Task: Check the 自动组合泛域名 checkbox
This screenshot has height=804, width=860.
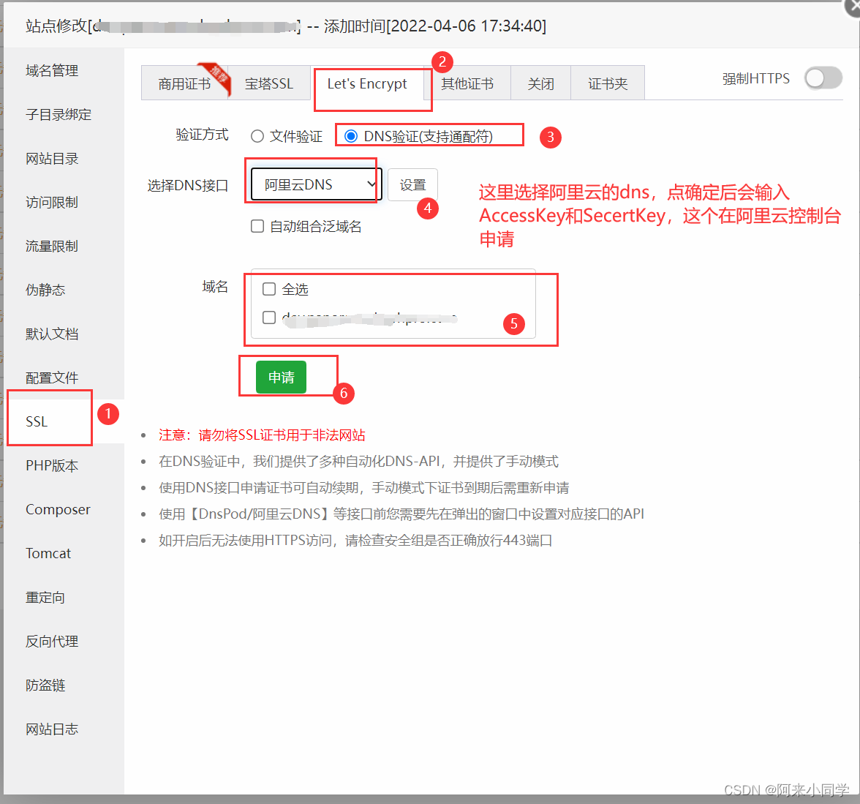Action: [x=257, y=226]
